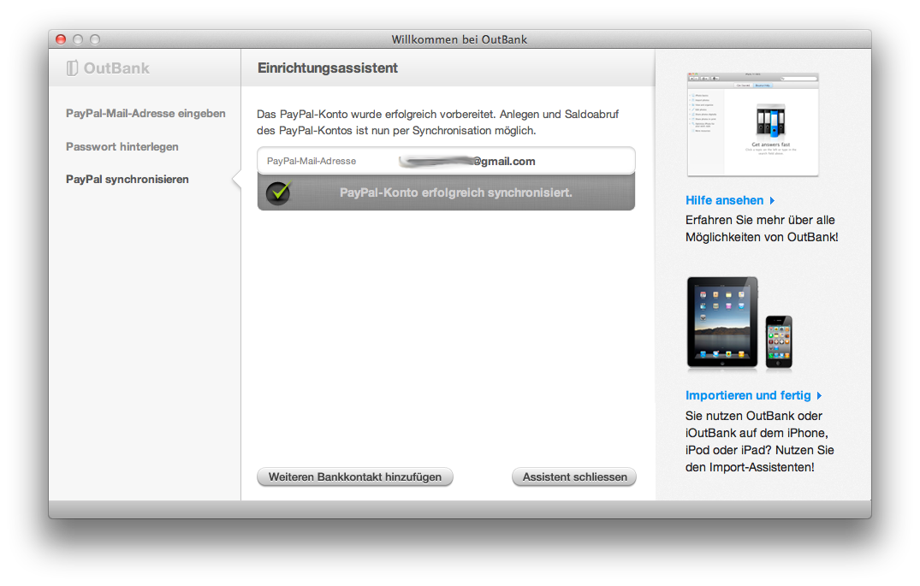
Task: Click the green sync success checkmark icon
Action: [279, 192]
